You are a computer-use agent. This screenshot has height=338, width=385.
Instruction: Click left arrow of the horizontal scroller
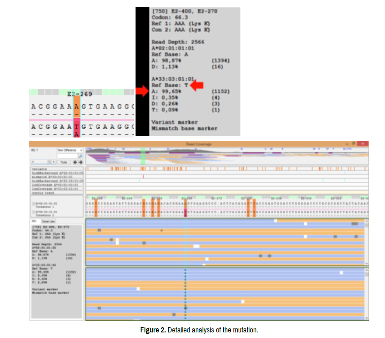click(33, 162)
